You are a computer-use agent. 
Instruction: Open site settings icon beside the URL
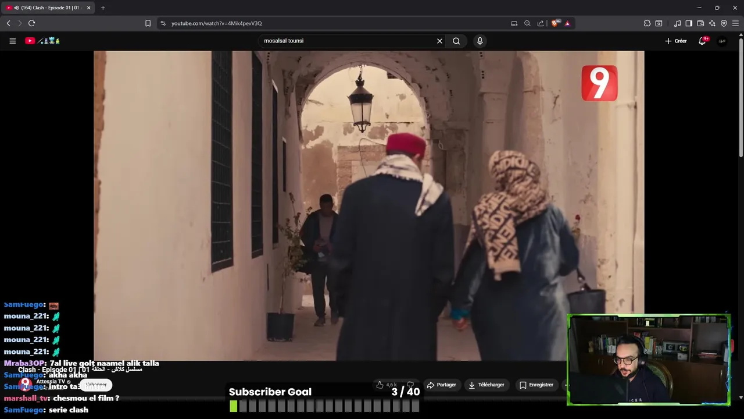163,23
